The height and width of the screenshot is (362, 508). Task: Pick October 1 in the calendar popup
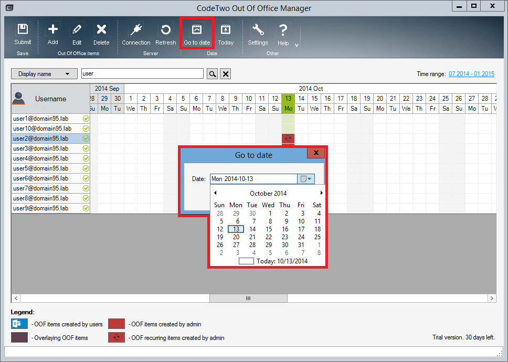pyautogui.click(x=270, y=214)
